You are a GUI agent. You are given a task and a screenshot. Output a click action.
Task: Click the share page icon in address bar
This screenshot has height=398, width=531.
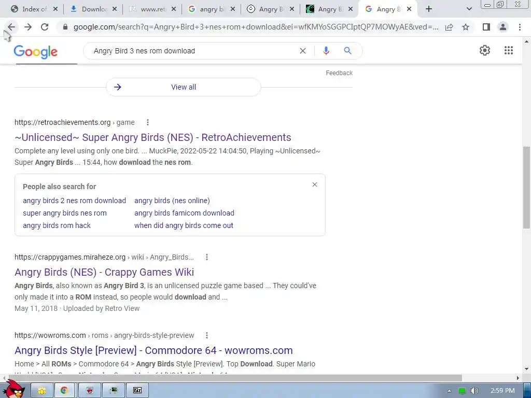pyautogui.click(x=449, y=27)
